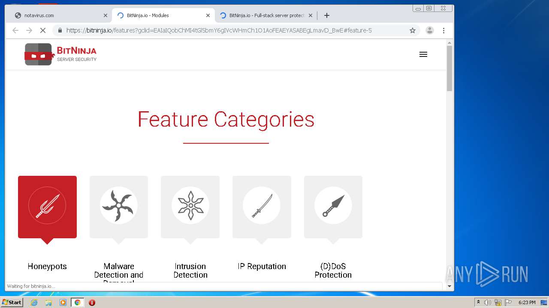Click the IP Reputation label

point(262,267)
